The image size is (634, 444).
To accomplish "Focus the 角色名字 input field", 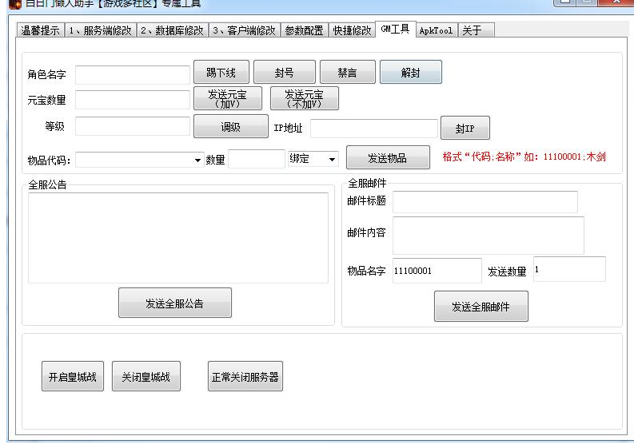I will (132, 74).
